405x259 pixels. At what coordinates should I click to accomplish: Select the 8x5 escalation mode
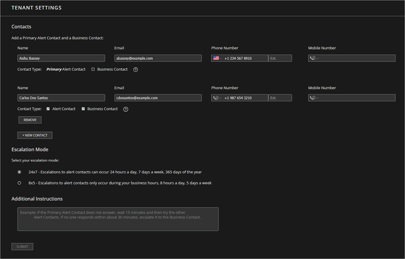tap(19, 183)
